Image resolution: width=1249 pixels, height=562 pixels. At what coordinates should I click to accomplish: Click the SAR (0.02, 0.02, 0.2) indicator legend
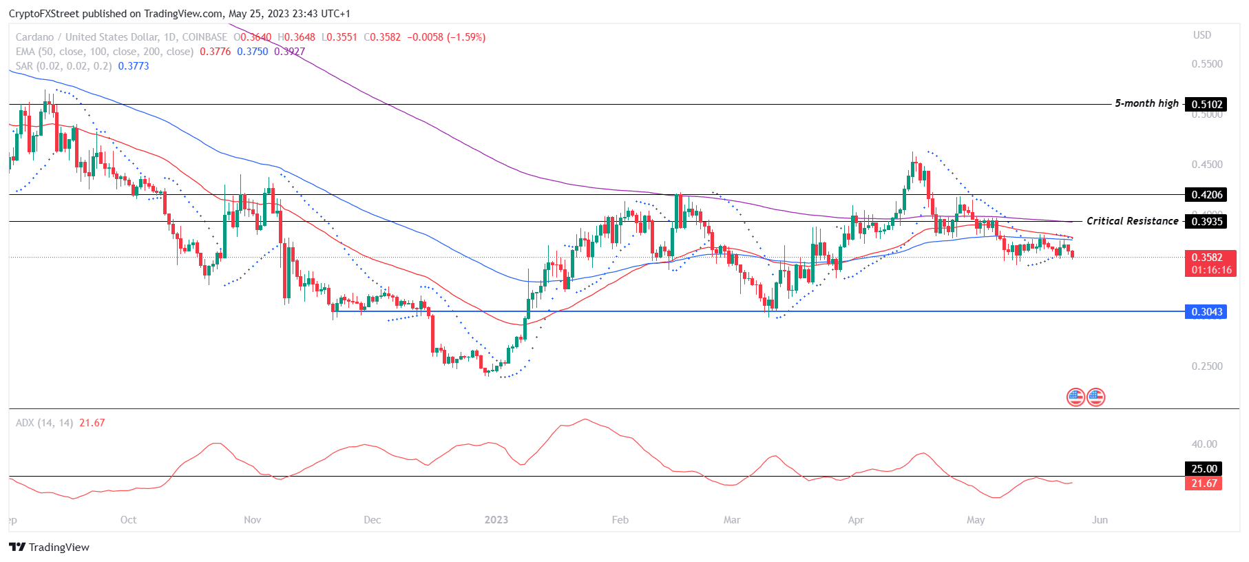[64, 66]
